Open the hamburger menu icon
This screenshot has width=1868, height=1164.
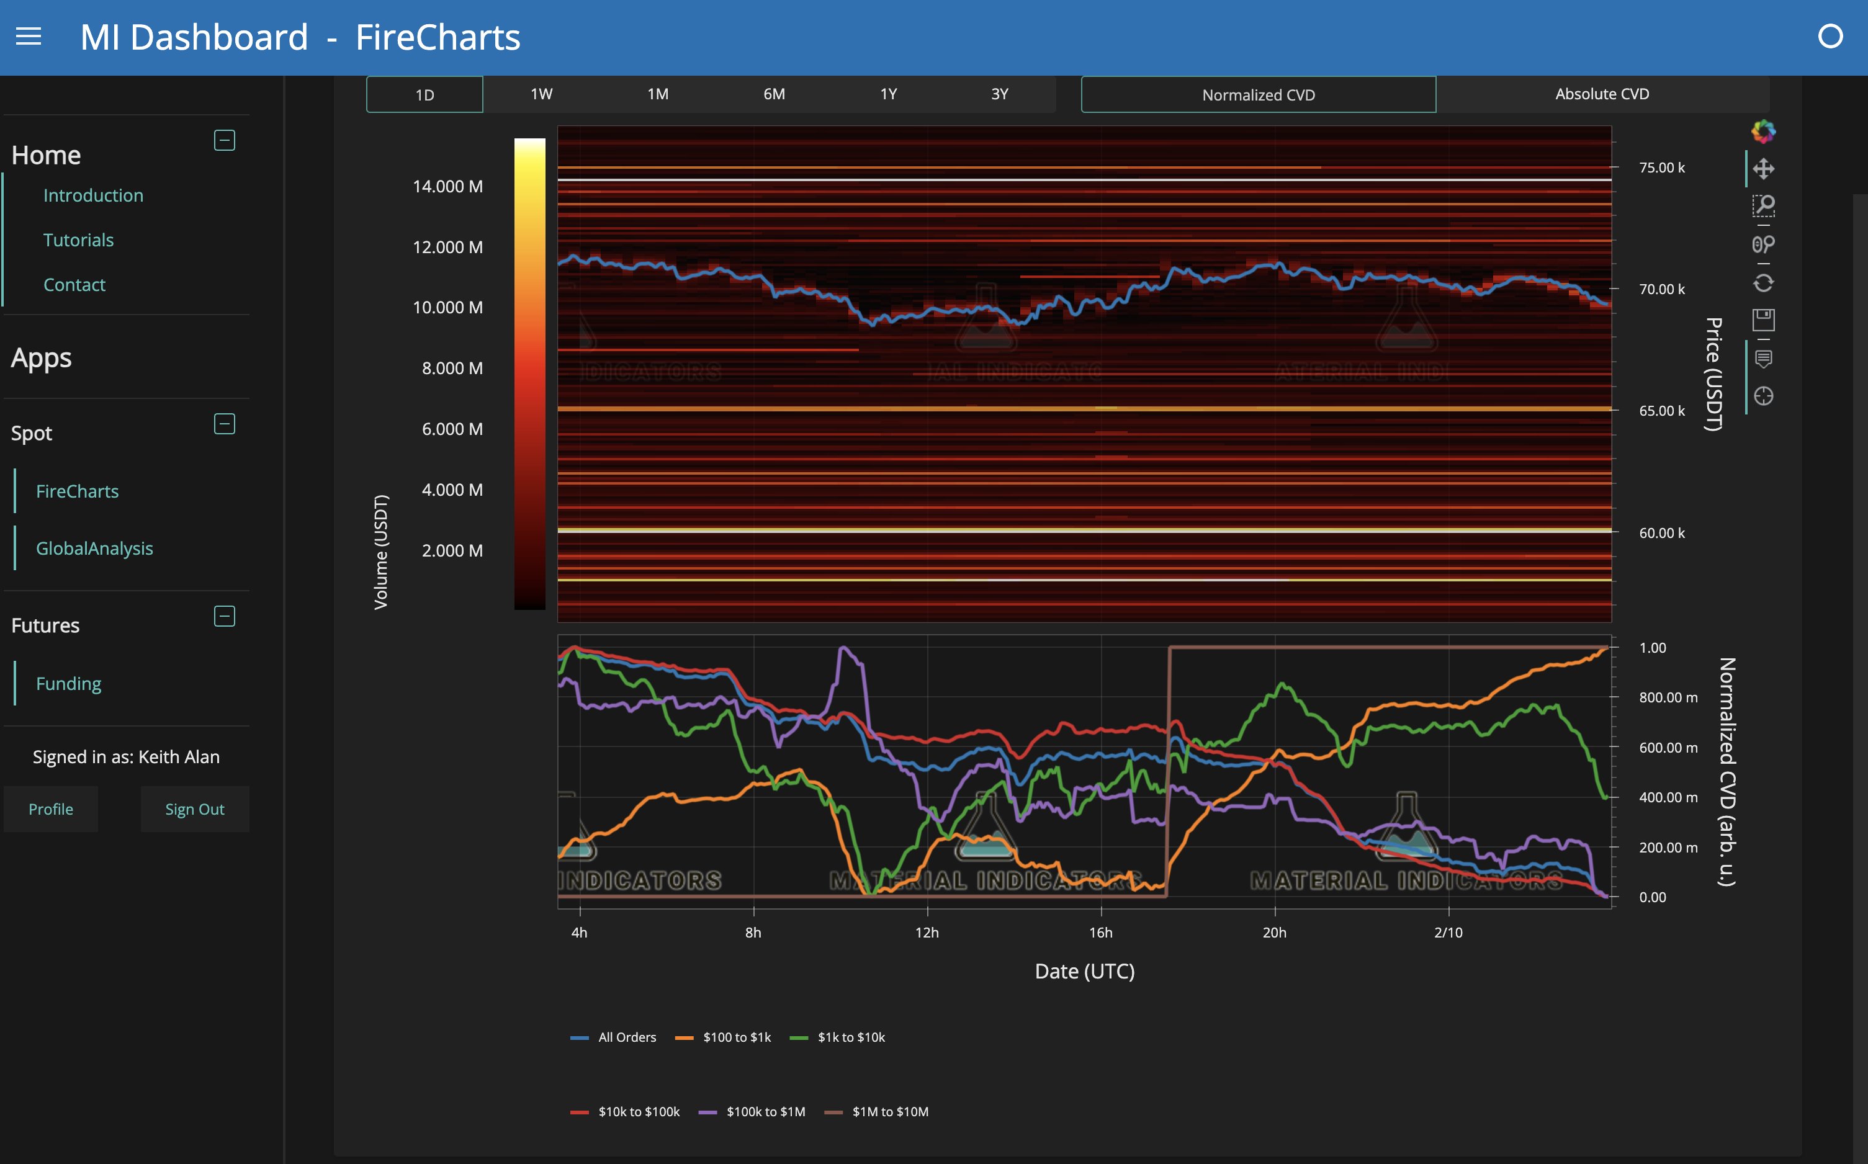click(29, 37)
